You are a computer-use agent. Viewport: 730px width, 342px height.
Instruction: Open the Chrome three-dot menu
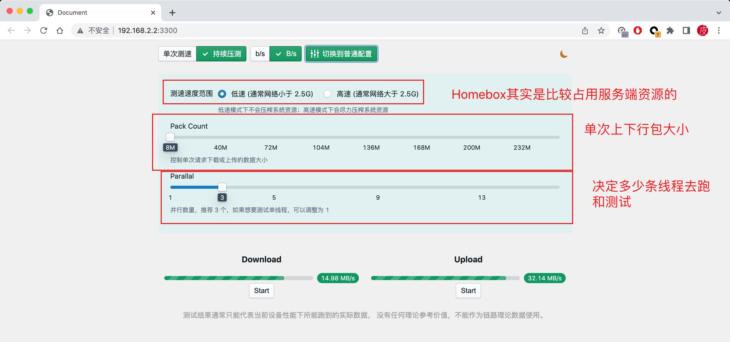[719, 30]
